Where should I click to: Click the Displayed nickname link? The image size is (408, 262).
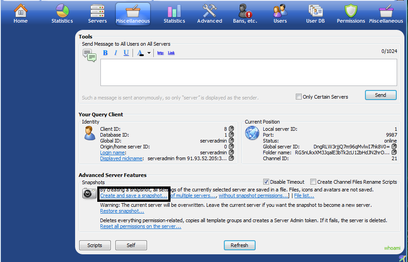[121, 158]
